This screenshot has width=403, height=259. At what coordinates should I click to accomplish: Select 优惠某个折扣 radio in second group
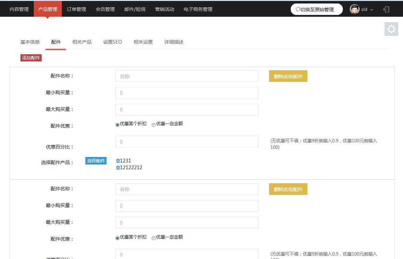117,238
